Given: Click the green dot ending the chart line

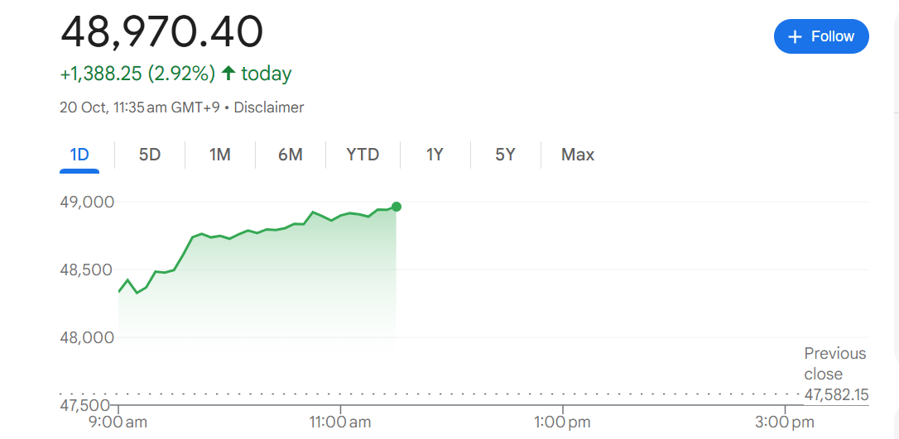Looking at the screenshot, I should click(397, 207).
